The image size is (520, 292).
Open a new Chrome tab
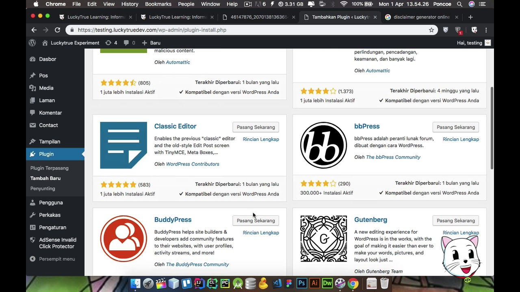point(470,17)
